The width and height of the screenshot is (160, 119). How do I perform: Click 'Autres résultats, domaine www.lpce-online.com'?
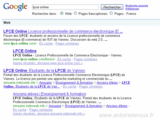click(x=48, y=63)
